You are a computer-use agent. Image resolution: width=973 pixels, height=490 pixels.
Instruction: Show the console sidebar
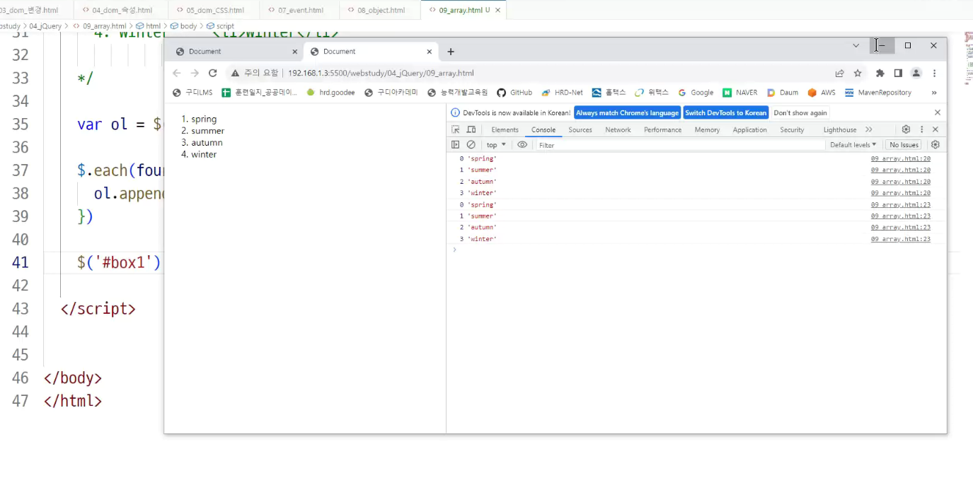coord(456,144)
